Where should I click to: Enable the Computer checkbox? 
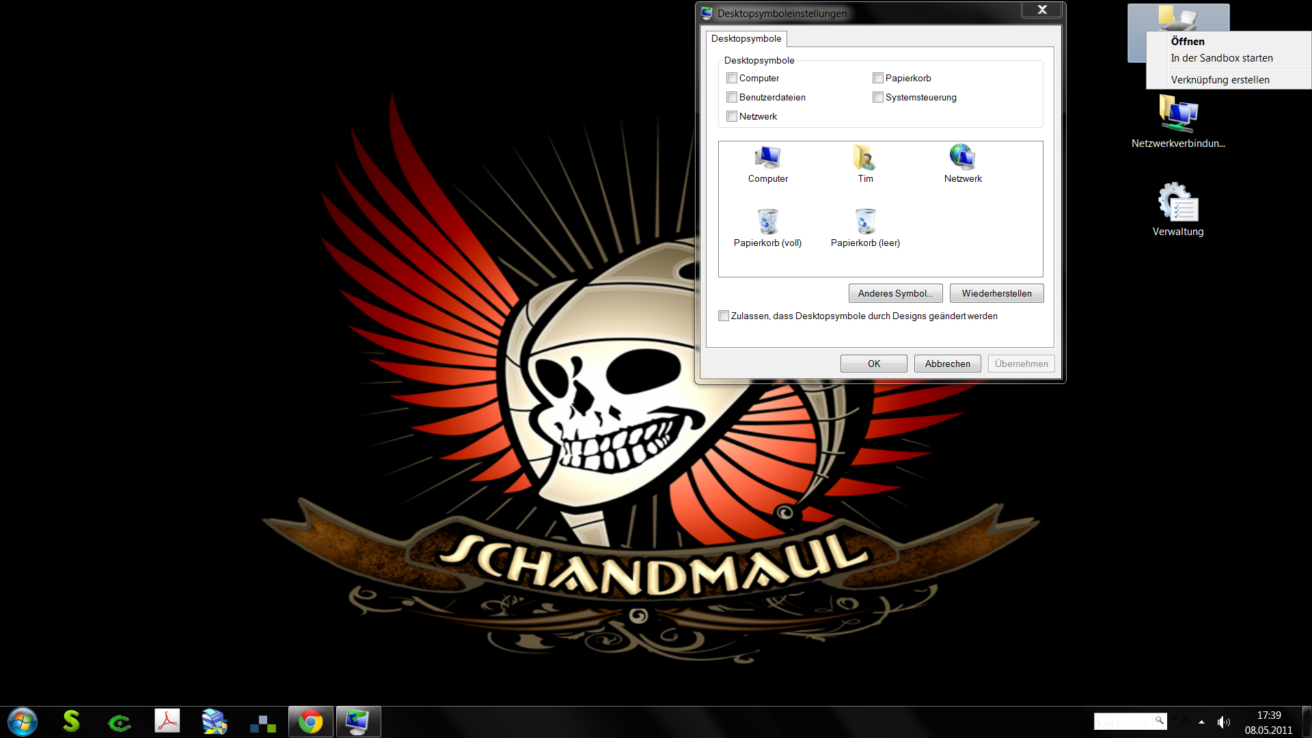point(732,78)
